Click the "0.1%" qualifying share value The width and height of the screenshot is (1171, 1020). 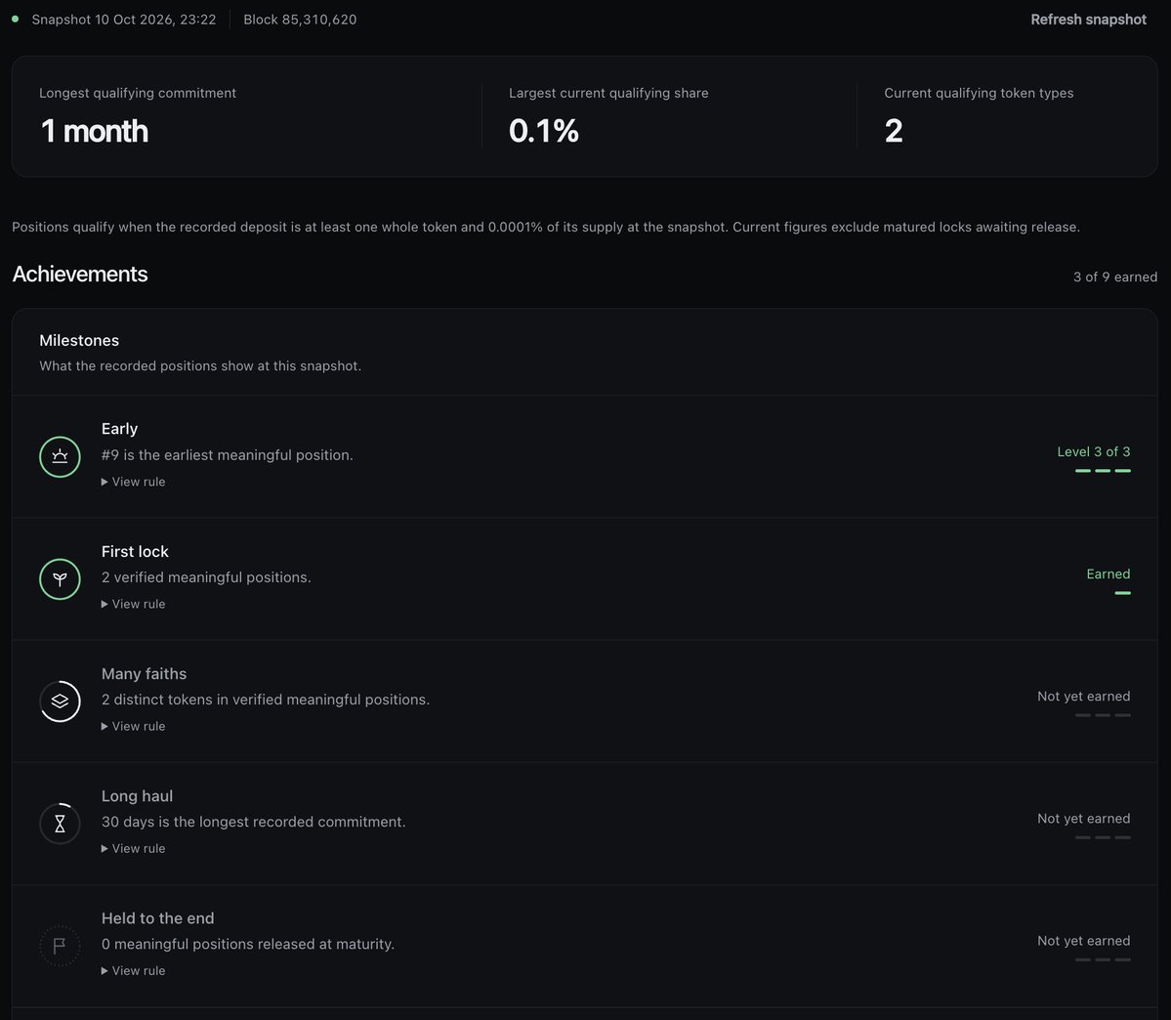[544, 132]
